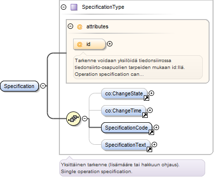214x178 pixels.
Task: Click the sequence compositor icon
Action: tap(74, 118)
